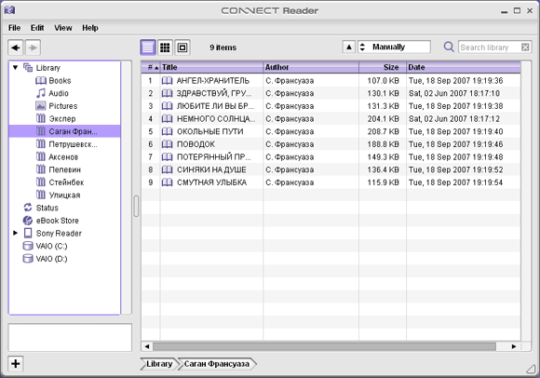
Task: Switch to list view mode
Action: [148, 47]
